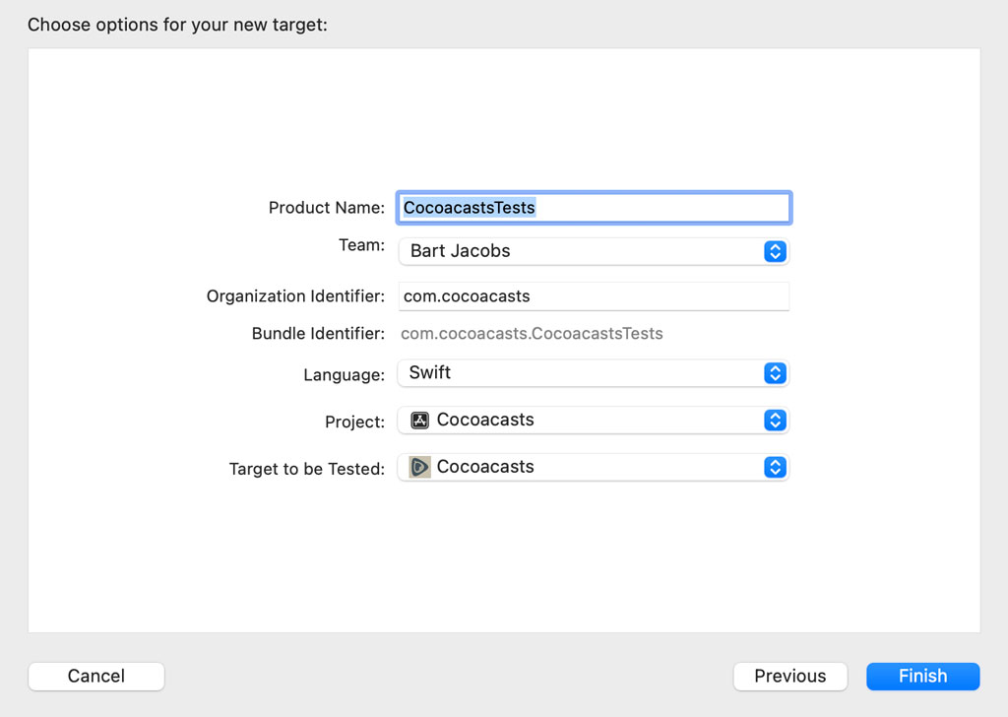Open the Team dropdown showing Bart Jacobs

click(594, 251)
